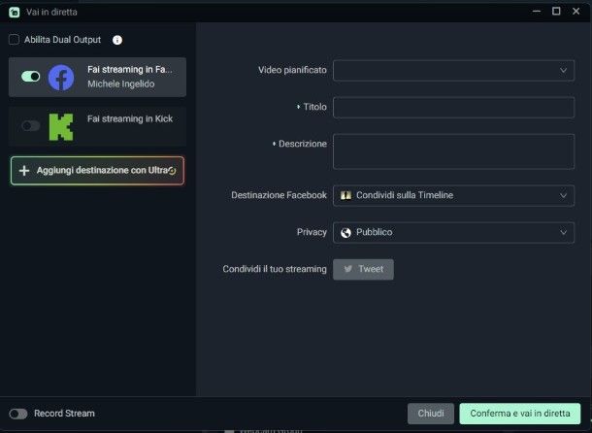The image size is (592, 433).
Task: Select the Fai streaming in Kick destination card
Action: 97,126
